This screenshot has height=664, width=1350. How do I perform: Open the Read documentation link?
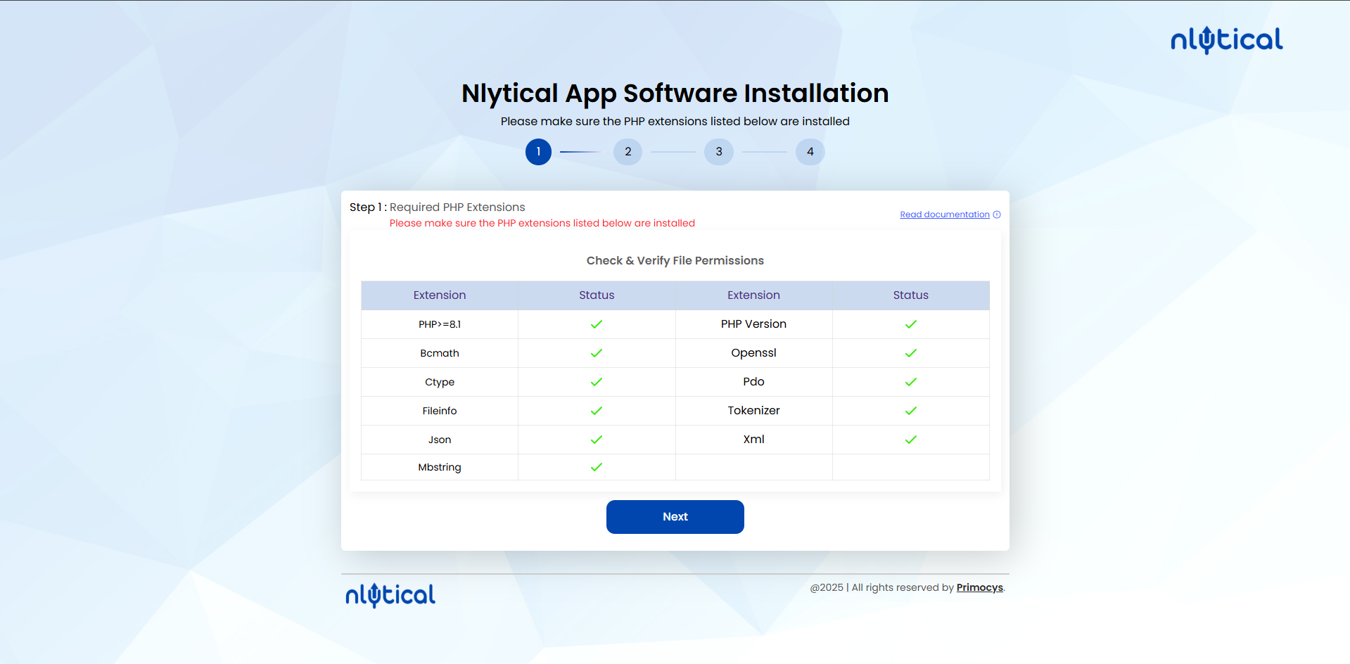945,215
